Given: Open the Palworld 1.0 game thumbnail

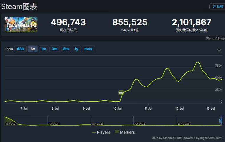Looking at the screenshot, I should click(21, 25).
